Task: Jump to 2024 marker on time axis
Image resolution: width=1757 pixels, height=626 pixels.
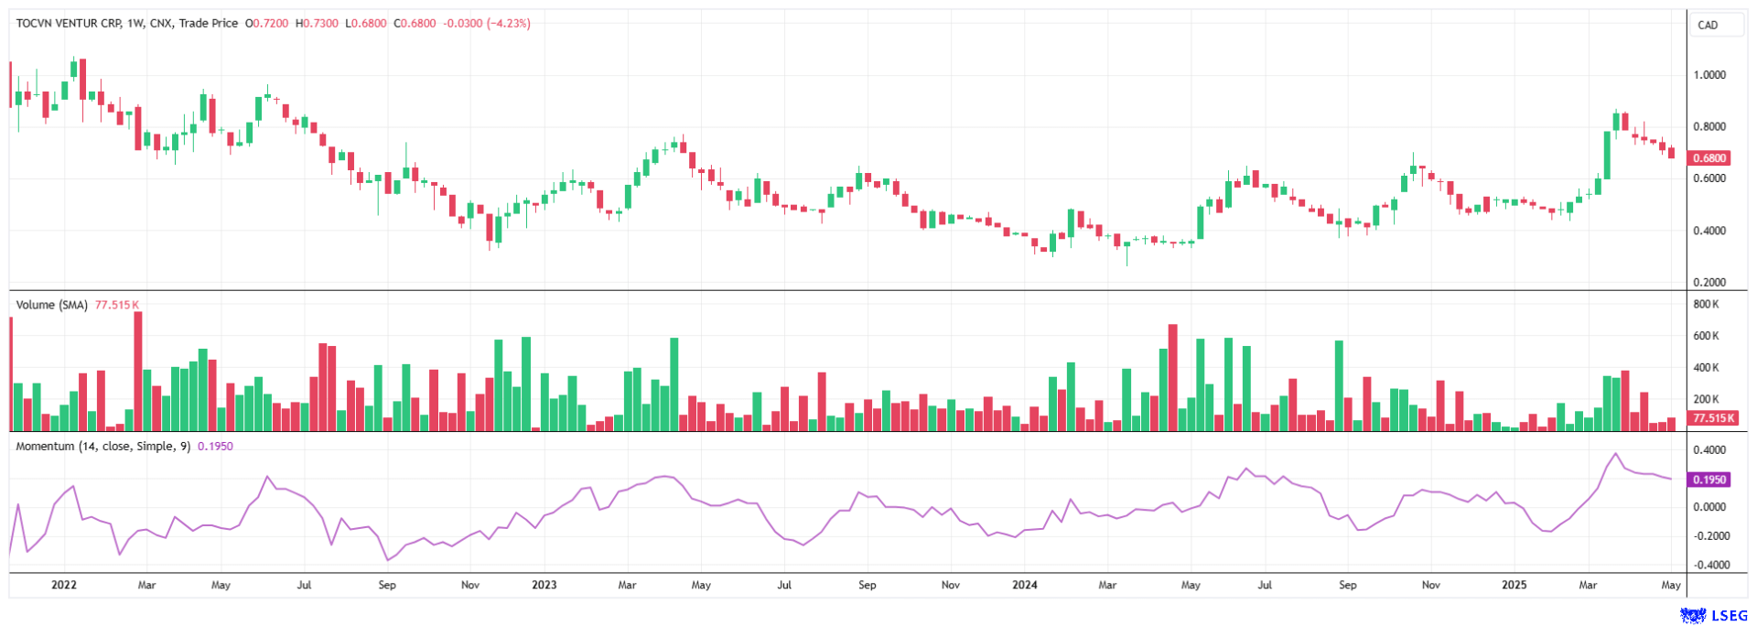Action: click(x=1024, y=585)
